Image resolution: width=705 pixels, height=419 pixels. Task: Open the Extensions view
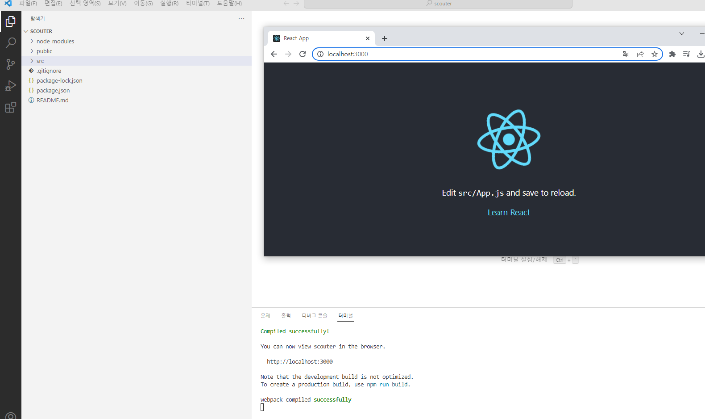(x=11, y=107)
